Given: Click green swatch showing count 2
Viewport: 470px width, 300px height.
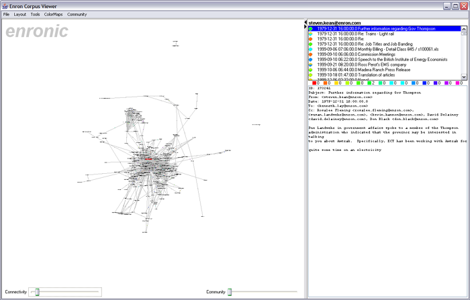Looking at the screenshot, I should pos(369,83).
